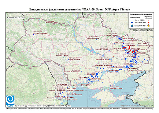Click the blue marker near Вознесенськ label

[x=81, y=71]
